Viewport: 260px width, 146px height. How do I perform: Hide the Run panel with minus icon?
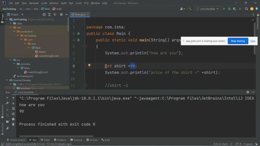click(x=253, y=92)
